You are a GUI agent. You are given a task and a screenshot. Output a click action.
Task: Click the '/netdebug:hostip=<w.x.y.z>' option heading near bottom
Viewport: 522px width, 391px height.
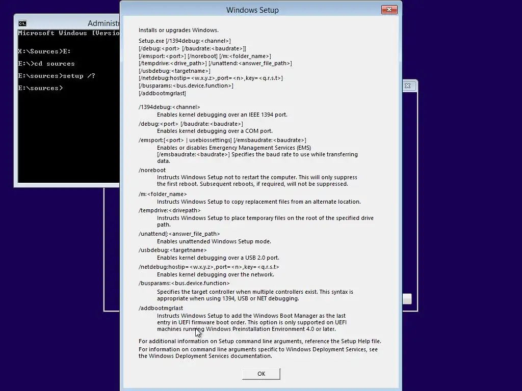208,267
